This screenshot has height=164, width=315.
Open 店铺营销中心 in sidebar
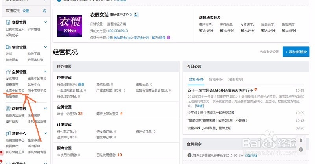[15, 140]
